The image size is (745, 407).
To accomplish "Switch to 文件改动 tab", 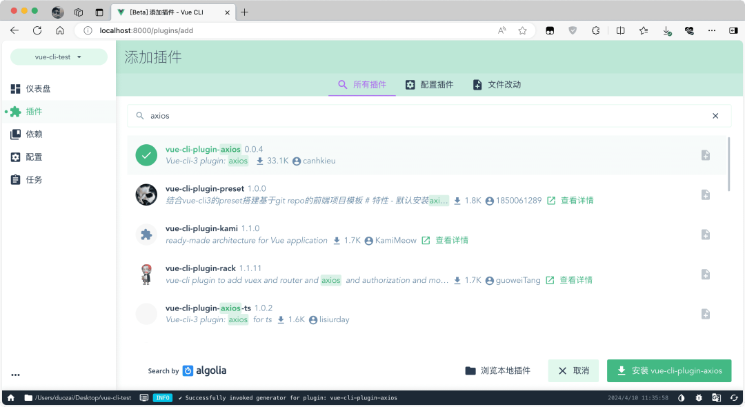I will (x=497, y=85).
